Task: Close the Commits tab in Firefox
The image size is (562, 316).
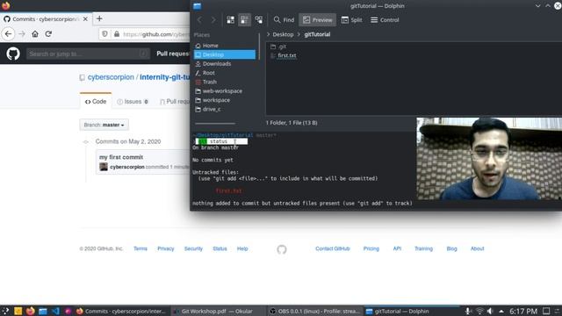Action: (x=85, y=19)
